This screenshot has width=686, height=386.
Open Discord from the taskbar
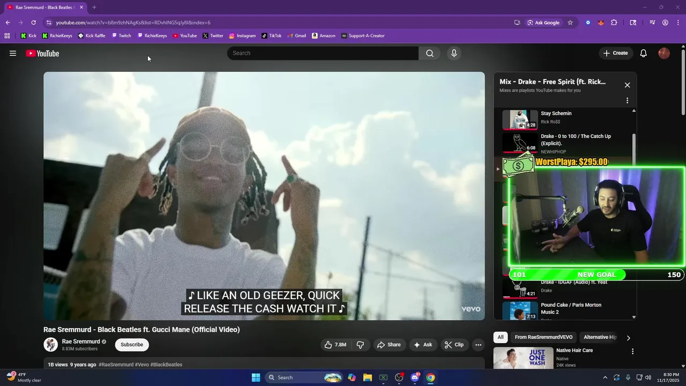[415, 377]
